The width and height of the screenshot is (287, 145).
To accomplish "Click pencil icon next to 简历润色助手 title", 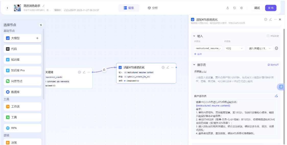I will (x=44, y=6).
